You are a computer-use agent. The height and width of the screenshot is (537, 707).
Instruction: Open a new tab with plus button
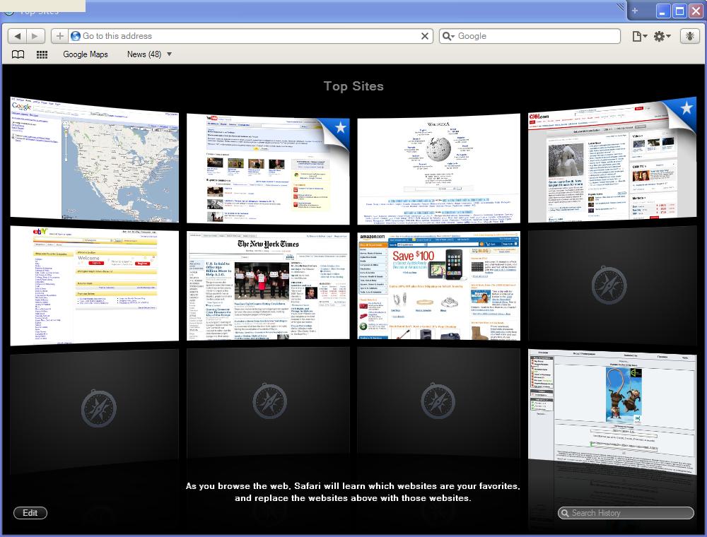tap(635, 11)
